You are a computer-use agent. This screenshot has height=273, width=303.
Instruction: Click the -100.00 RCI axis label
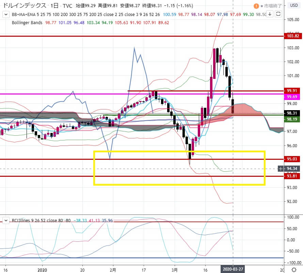(294, 262)
